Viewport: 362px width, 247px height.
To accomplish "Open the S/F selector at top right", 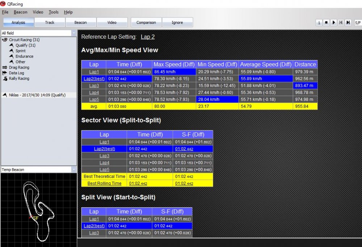I will pyautogui.click(x=358, y=22).
